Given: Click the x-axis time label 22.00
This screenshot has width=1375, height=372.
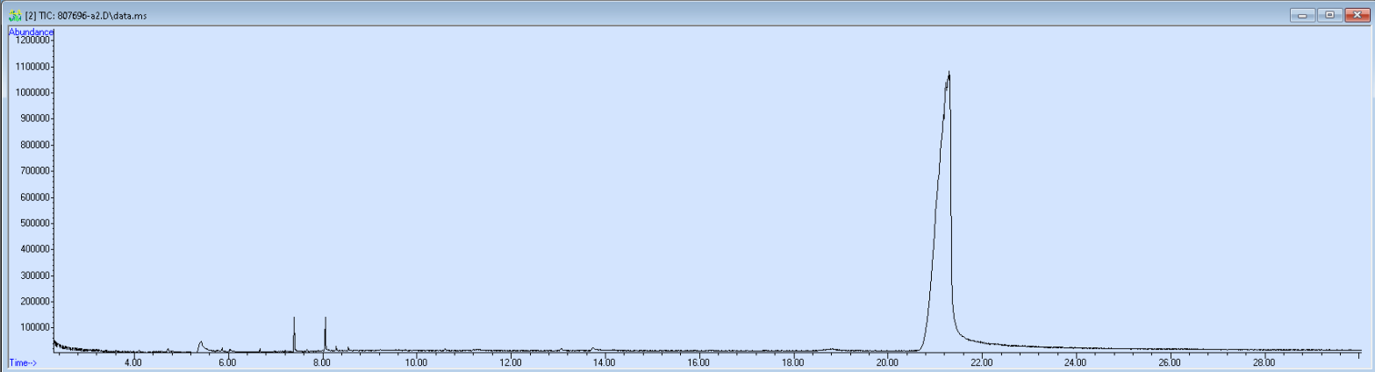Looking at the screenshot, I should click(981, 362).
